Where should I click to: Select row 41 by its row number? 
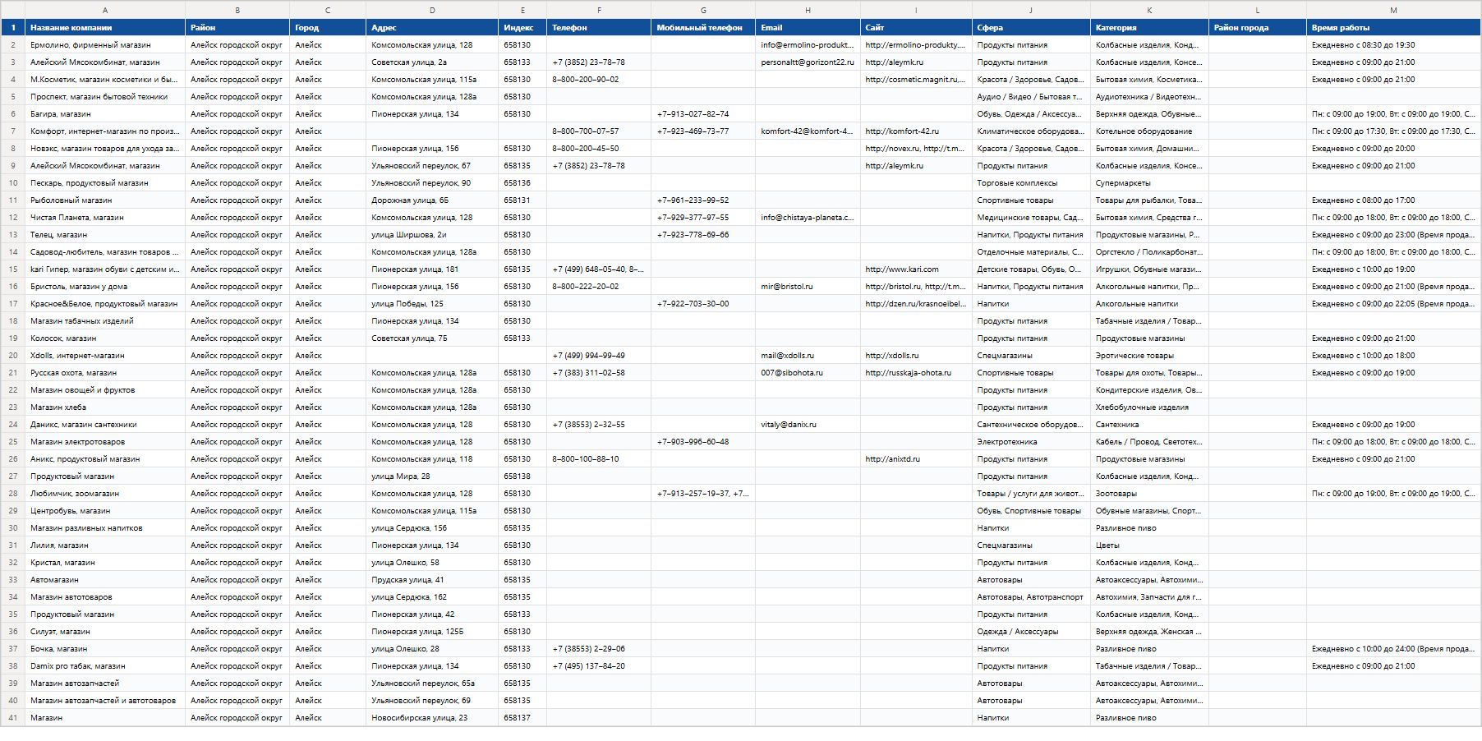point(13,718)
